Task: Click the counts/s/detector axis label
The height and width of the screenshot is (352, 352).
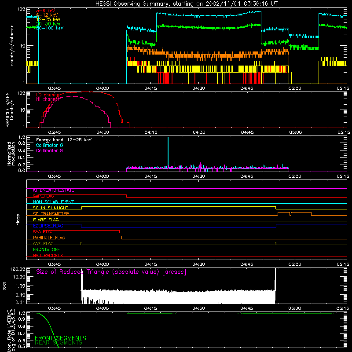Action: 12,46
